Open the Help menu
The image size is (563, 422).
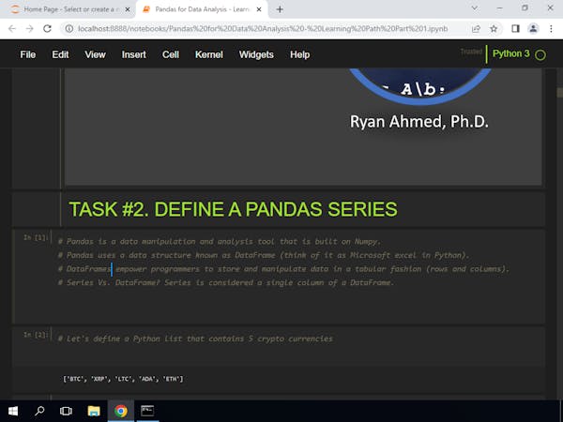(300, 54)
